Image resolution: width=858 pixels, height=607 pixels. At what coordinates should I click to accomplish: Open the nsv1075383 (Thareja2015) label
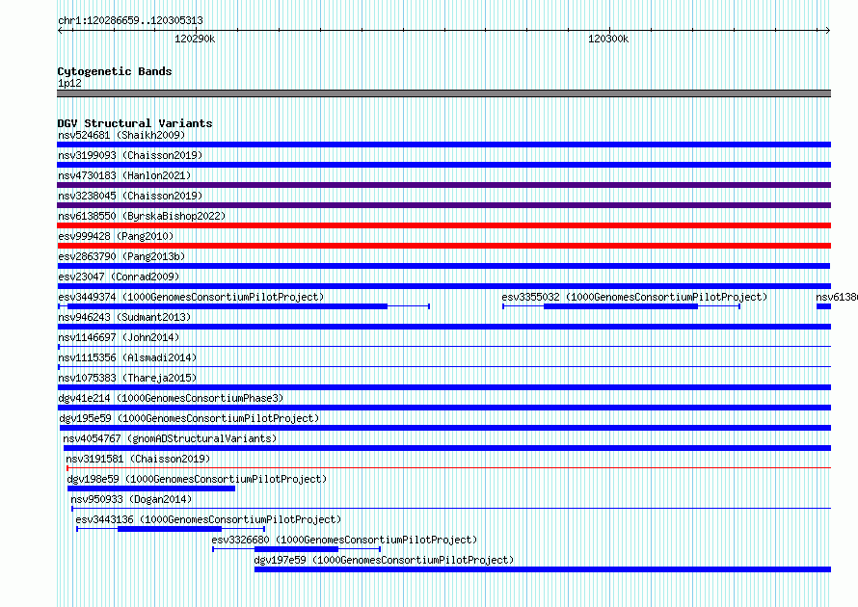pos(127,378)
